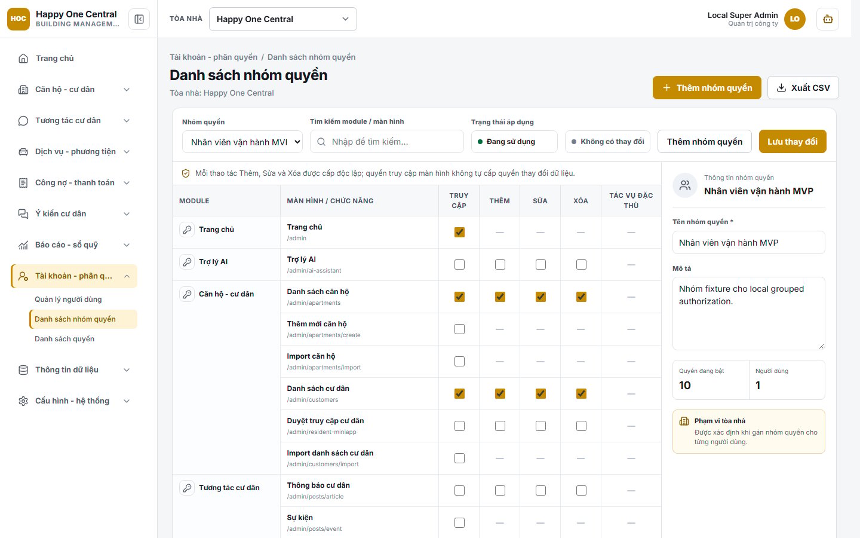Click the LO user avatar
860x538 pixels.
tap(794, 19)
